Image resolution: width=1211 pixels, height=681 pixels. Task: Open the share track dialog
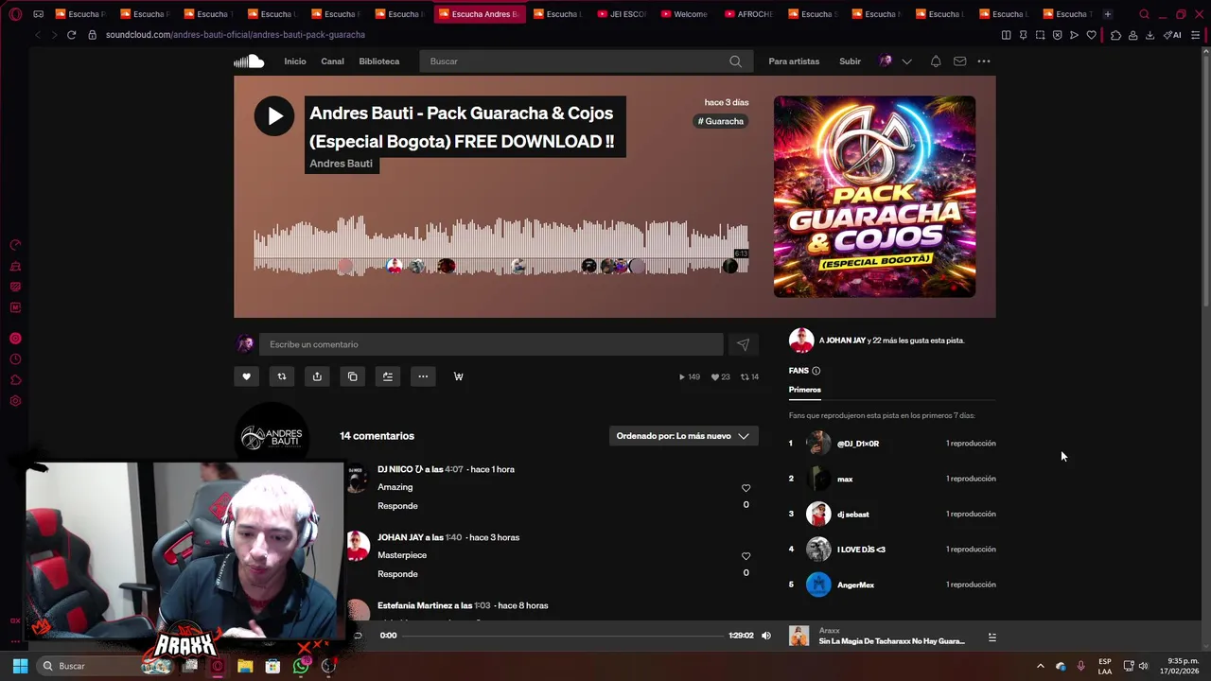[317, 376]
